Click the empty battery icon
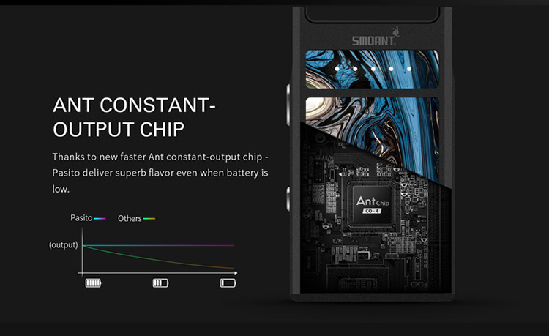The image size is (549, 336). coord(228,283)
